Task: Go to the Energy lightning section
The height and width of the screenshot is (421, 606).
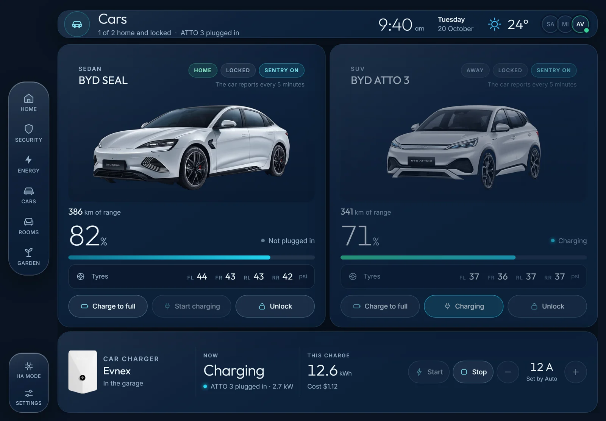Action: (29, 165)
